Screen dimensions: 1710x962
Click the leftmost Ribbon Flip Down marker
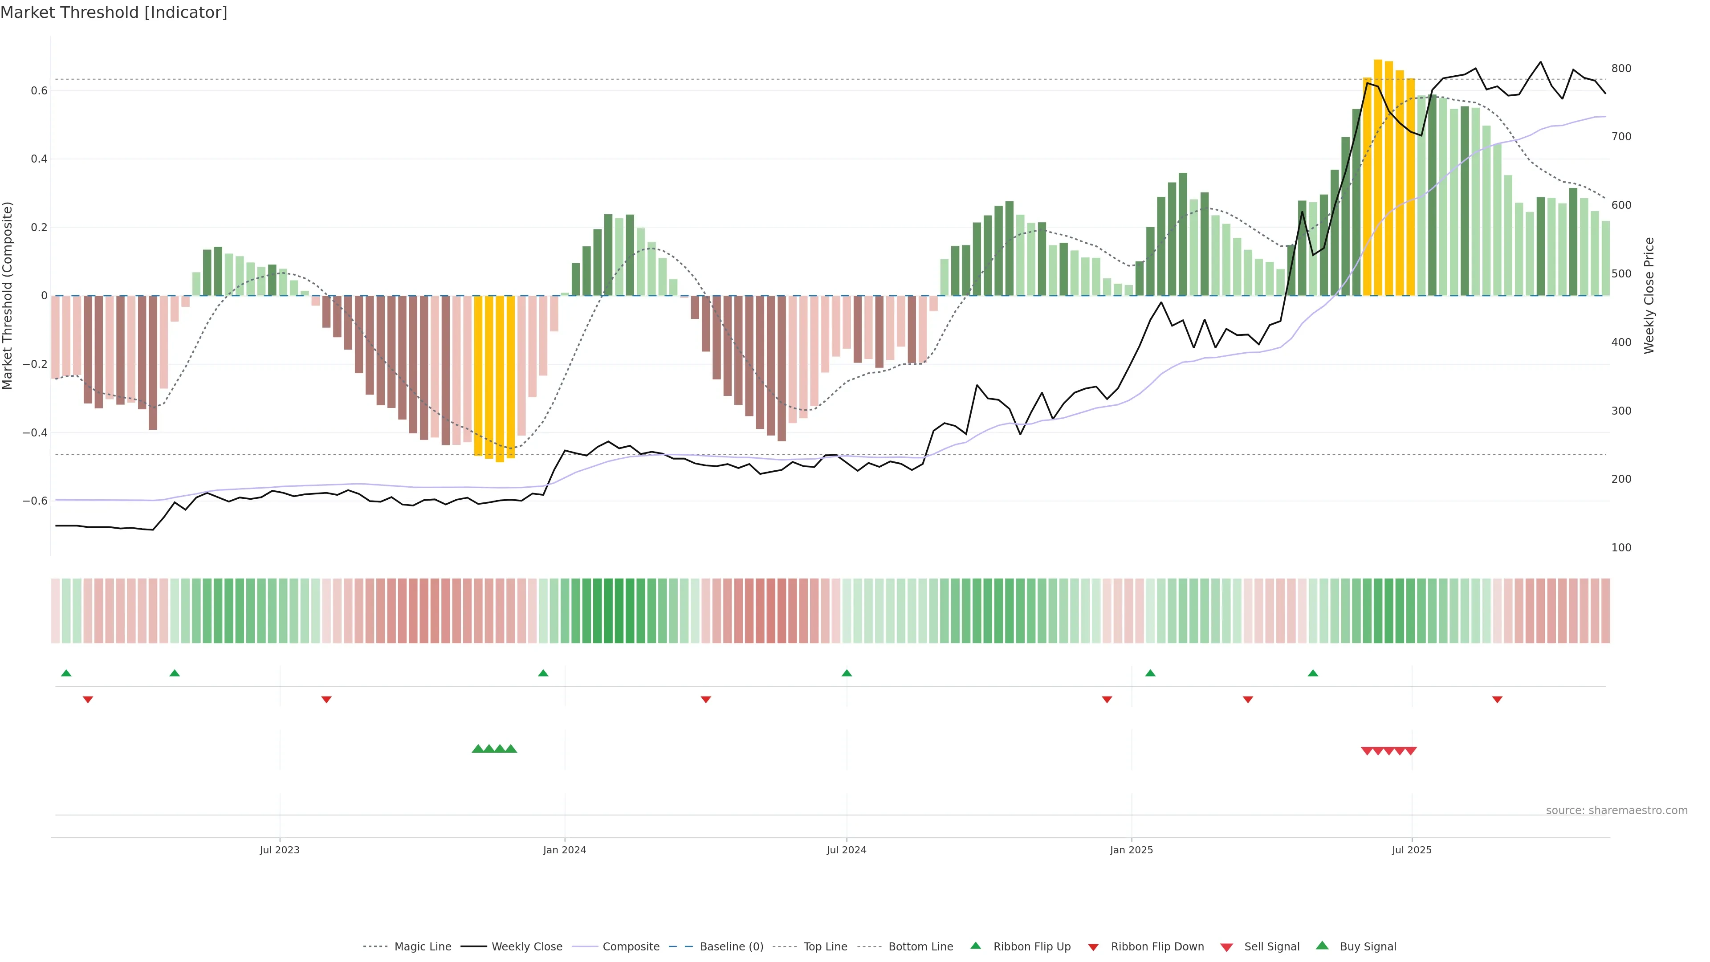coord(88,699)
